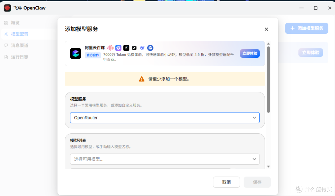Click the 运行日志 document icon
This screenshot has height=196, width=335.
[x=6, y=57]
